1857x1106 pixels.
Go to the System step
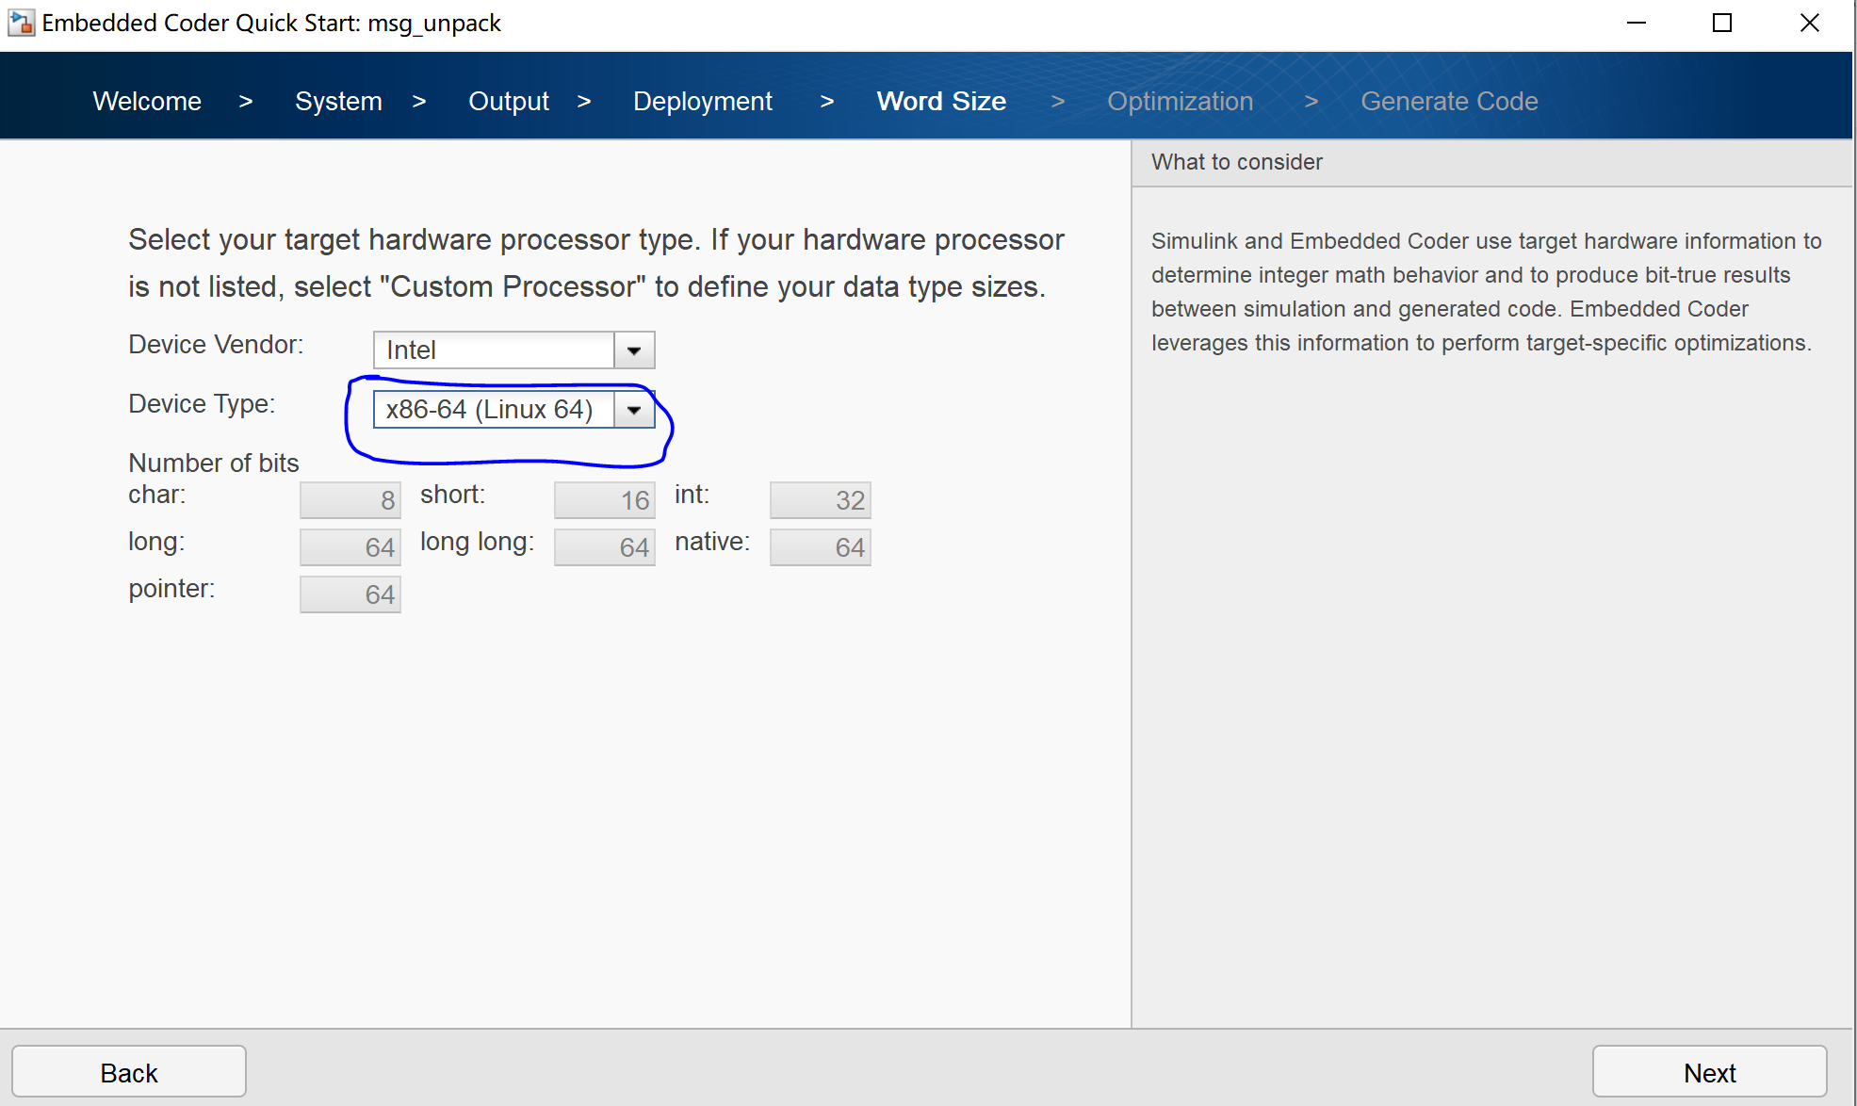pyautogui.click(x=338, y=101)
